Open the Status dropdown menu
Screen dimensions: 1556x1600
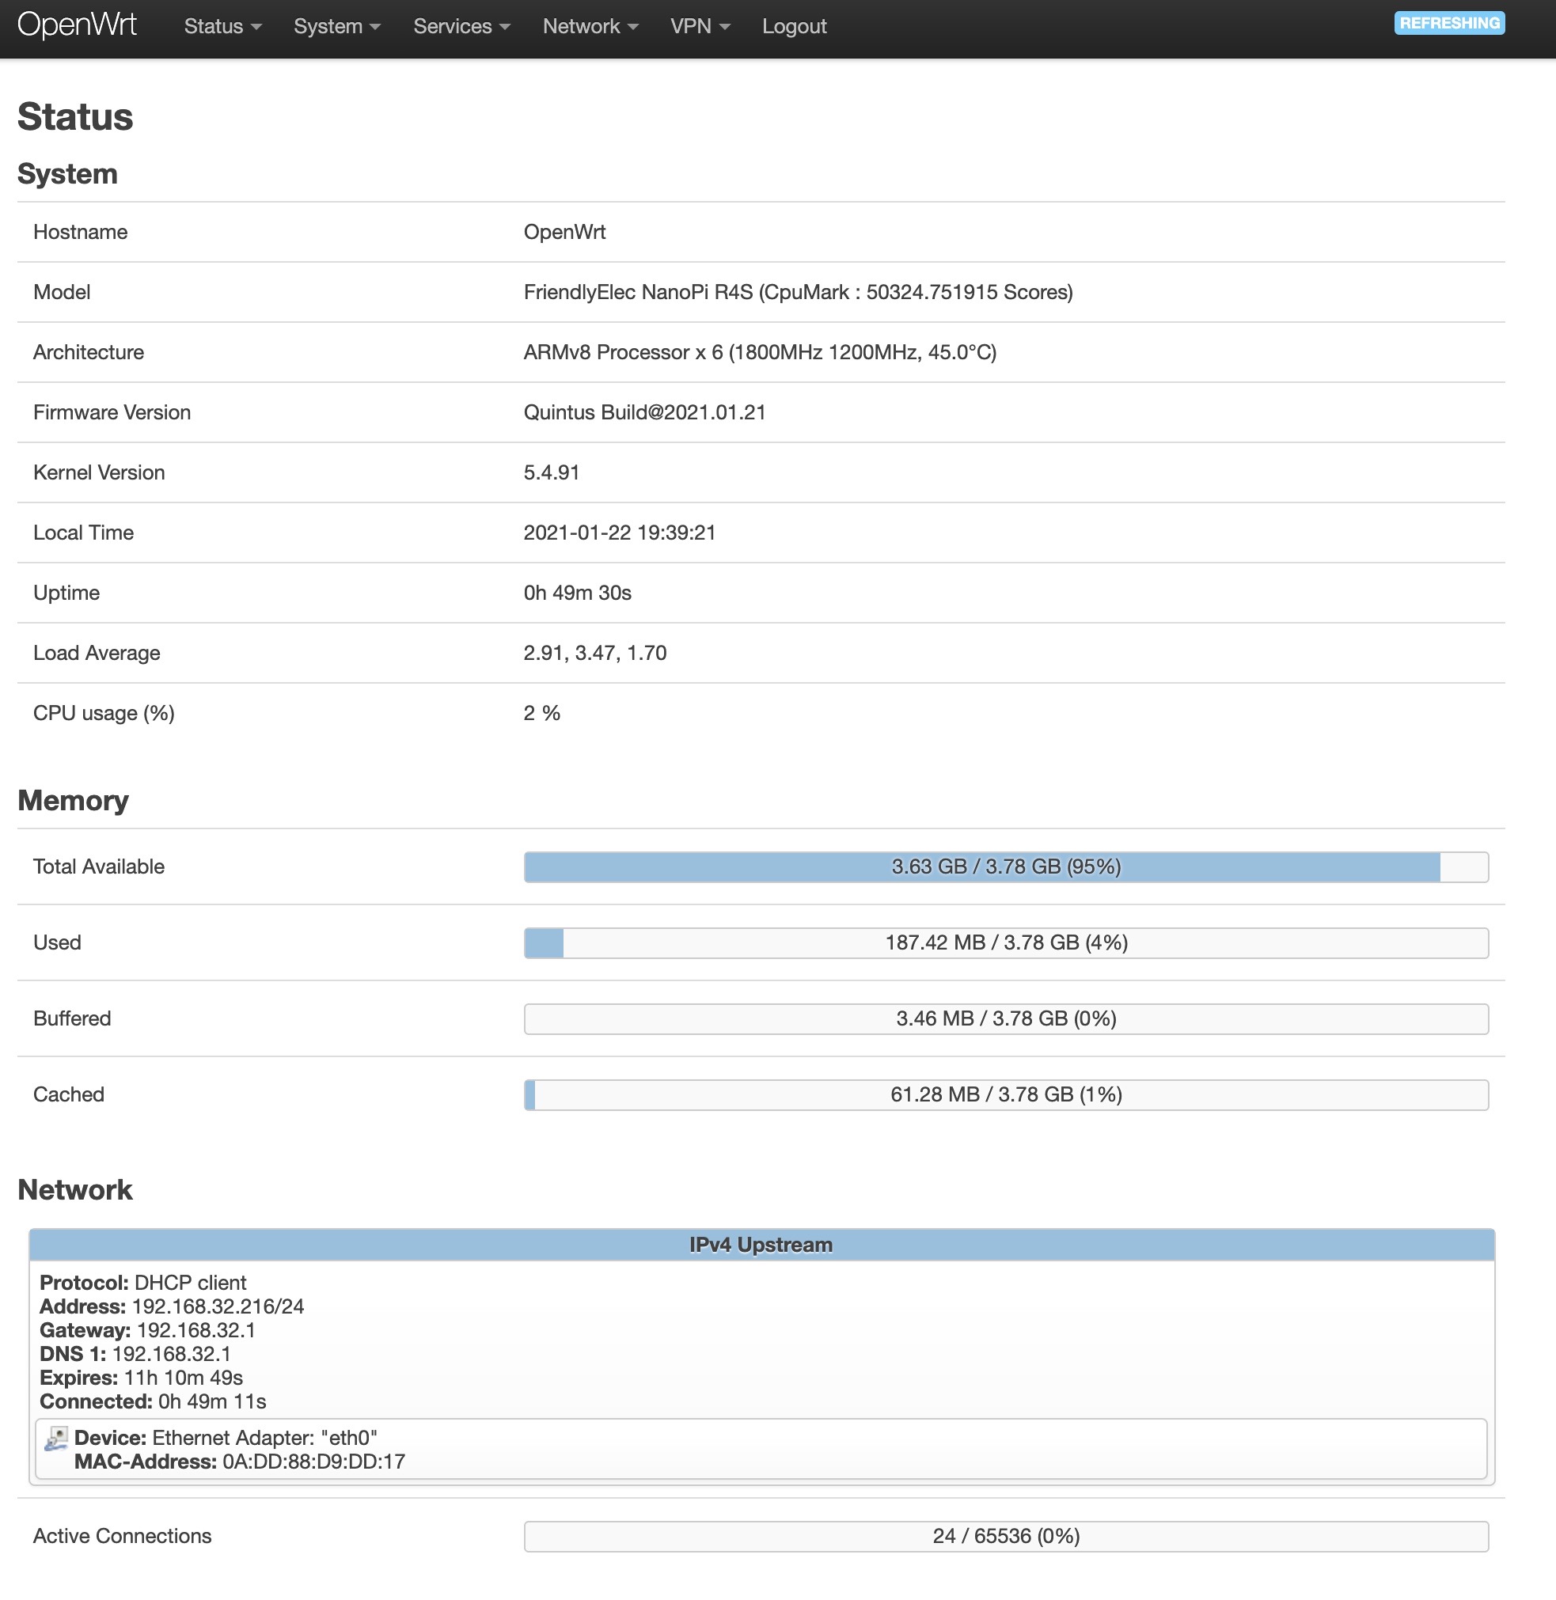[x=222, y=26]
